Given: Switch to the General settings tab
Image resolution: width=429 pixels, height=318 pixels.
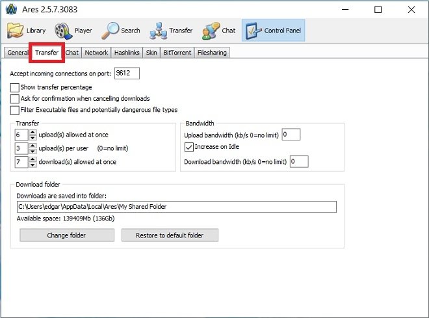Looking at the screenshot, I should pos(17,53).
